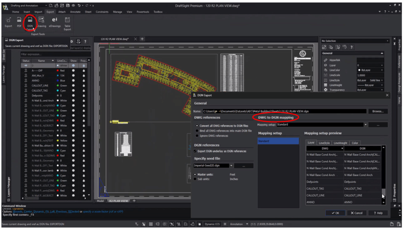The width and height of the screenshot is (404, 230).
Task: Open the Annotate ribbon tab
Action: (x=75, y=12)
